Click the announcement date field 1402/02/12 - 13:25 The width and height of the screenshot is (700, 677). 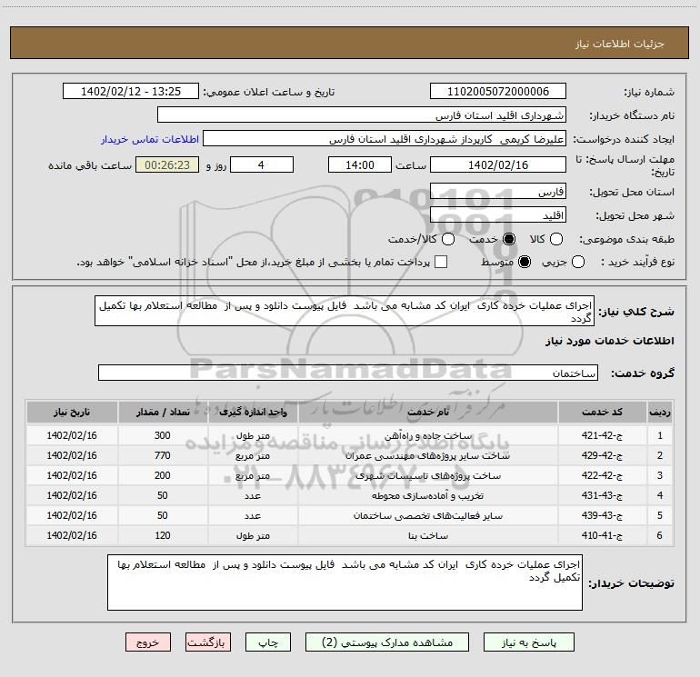pyautogui.click(x=131, y=91)
